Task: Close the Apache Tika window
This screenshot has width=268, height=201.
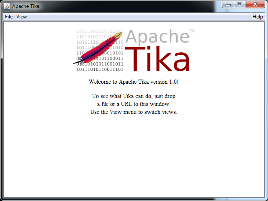Action: point(255,5)
